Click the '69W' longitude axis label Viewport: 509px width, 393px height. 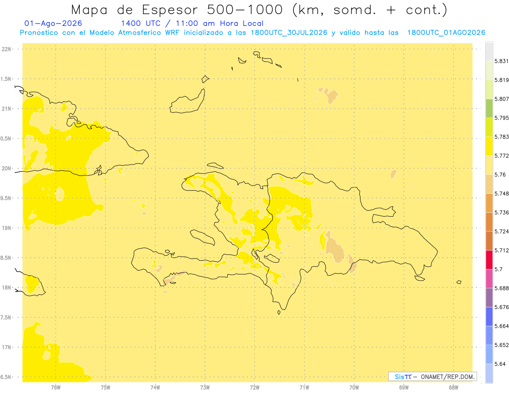(404, 387)
